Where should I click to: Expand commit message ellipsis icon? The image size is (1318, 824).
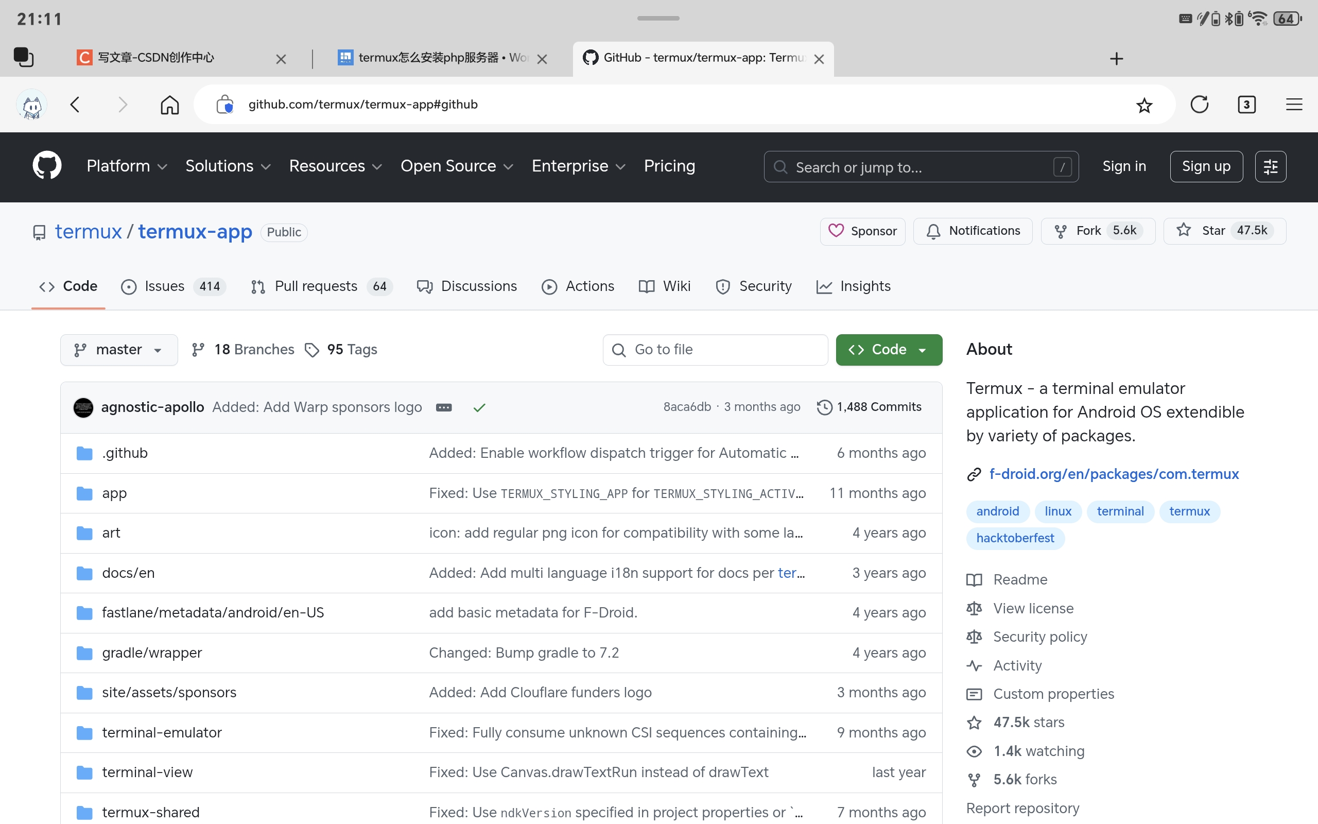pyautogui.click(x=444, y=407)
